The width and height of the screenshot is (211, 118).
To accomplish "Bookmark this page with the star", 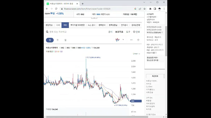I will [x=144, y=9].
